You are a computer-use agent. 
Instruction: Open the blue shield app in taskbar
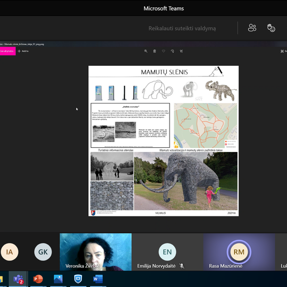(x=78, y=279)
